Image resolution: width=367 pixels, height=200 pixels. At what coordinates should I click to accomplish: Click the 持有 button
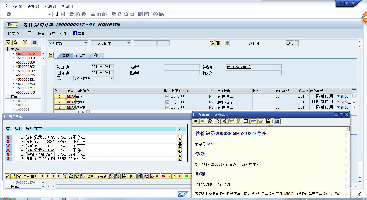point(41,34)
